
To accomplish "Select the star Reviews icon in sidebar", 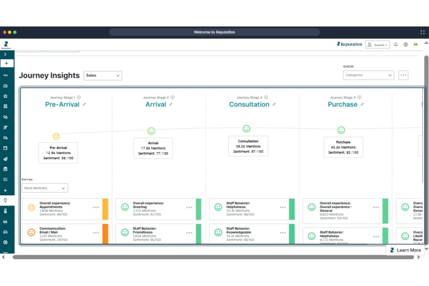I will click(6, 96).
